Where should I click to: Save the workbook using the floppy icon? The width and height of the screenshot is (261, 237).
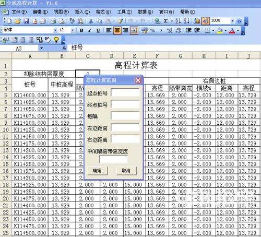pos(26,21)
